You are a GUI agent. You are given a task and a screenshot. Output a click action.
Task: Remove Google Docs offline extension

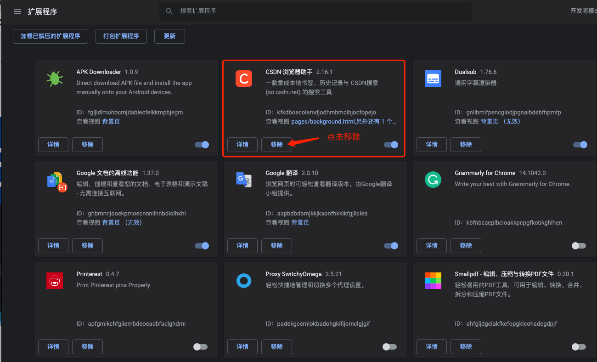87,245
